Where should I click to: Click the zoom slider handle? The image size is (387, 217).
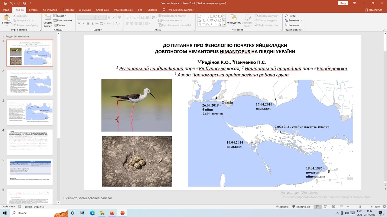click(x=360, y=207)
